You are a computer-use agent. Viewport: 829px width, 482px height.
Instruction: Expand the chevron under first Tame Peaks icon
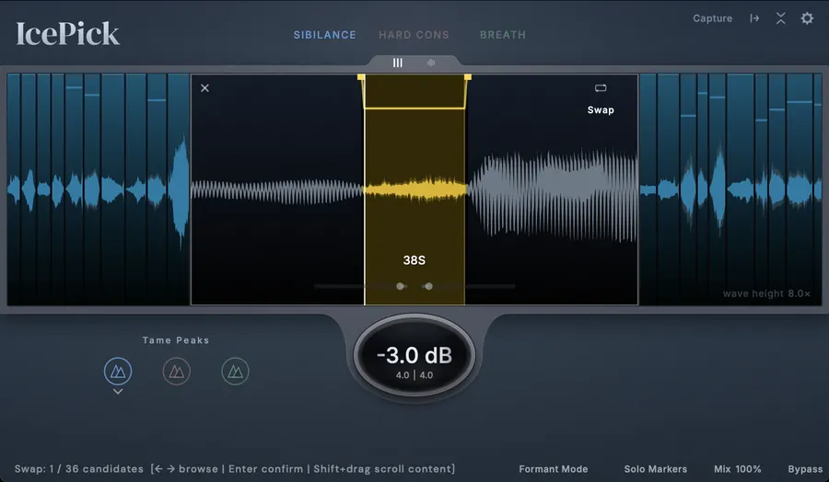(118, 392)
